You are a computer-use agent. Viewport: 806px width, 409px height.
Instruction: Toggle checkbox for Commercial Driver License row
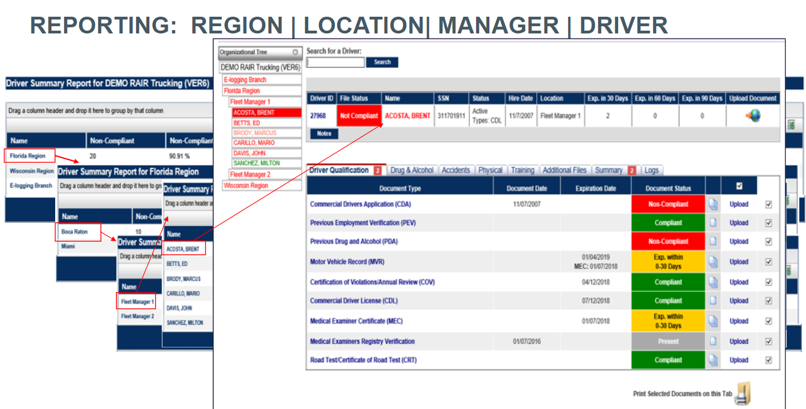tap(769, 301)
